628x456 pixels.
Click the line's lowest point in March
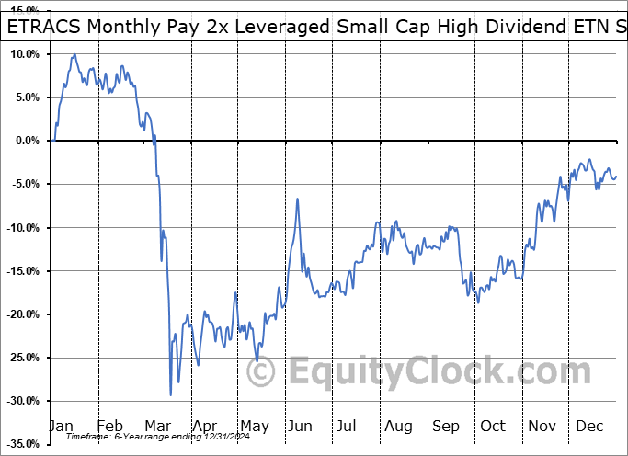(170, 395)
